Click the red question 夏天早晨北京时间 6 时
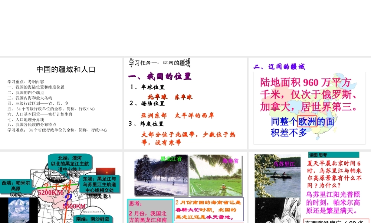Image resolution: width=371 pixels, height=223 pixels. pyautogui.click(x=334, y=174)
